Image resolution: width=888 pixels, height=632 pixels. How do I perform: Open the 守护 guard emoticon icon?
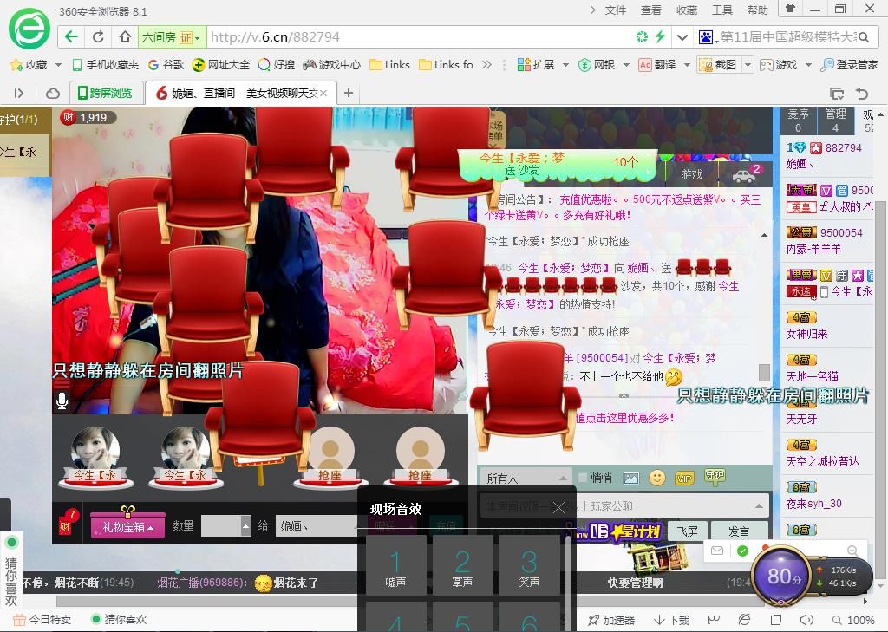[715, 476]
